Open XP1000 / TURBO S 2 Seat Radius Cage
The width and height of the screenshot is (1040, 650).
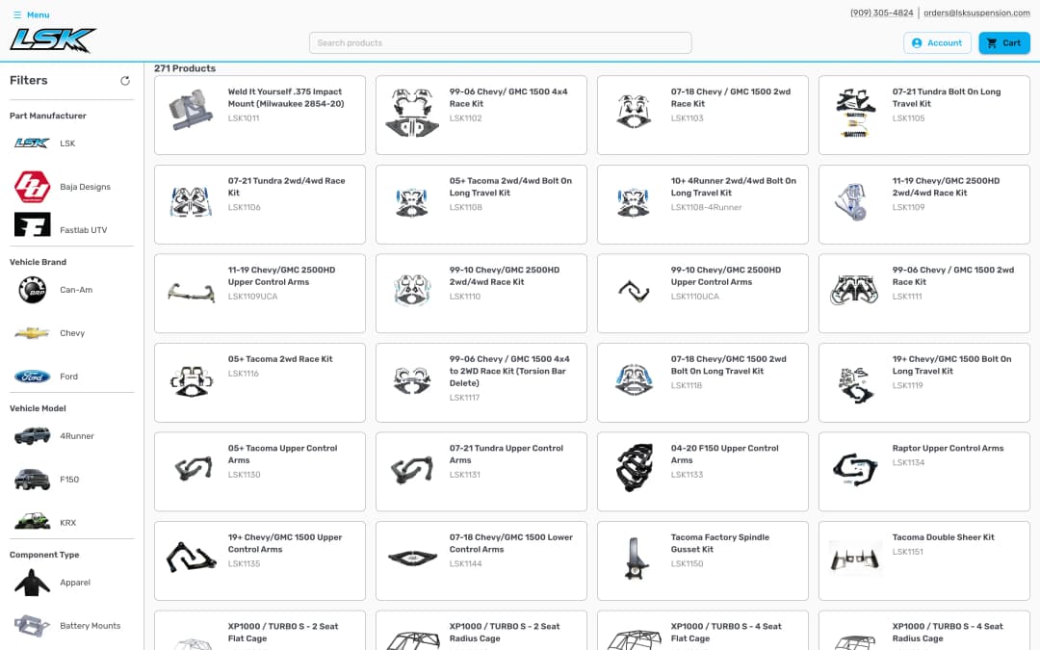click(x=481, y=631)
